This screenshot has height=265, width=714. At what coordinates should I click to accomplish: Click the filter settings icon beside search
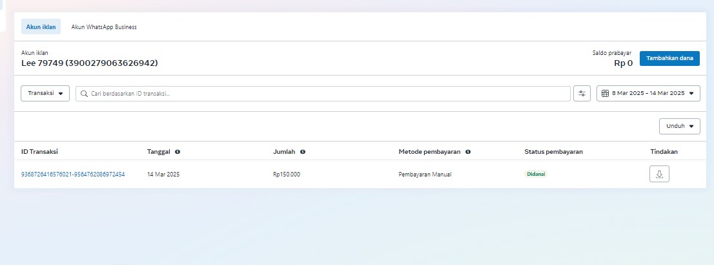(581, 94)
